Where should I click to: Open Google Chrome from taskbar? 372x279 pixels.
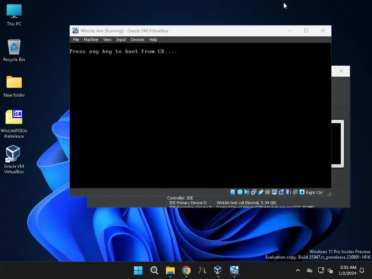186,270
